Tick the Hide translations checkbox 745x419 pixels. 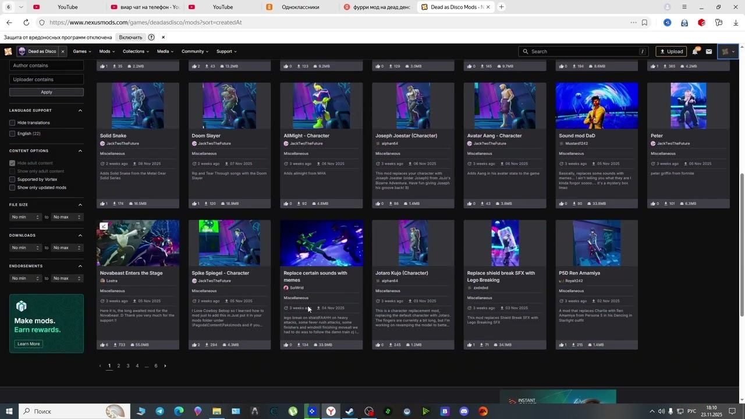tap(12, 123)
